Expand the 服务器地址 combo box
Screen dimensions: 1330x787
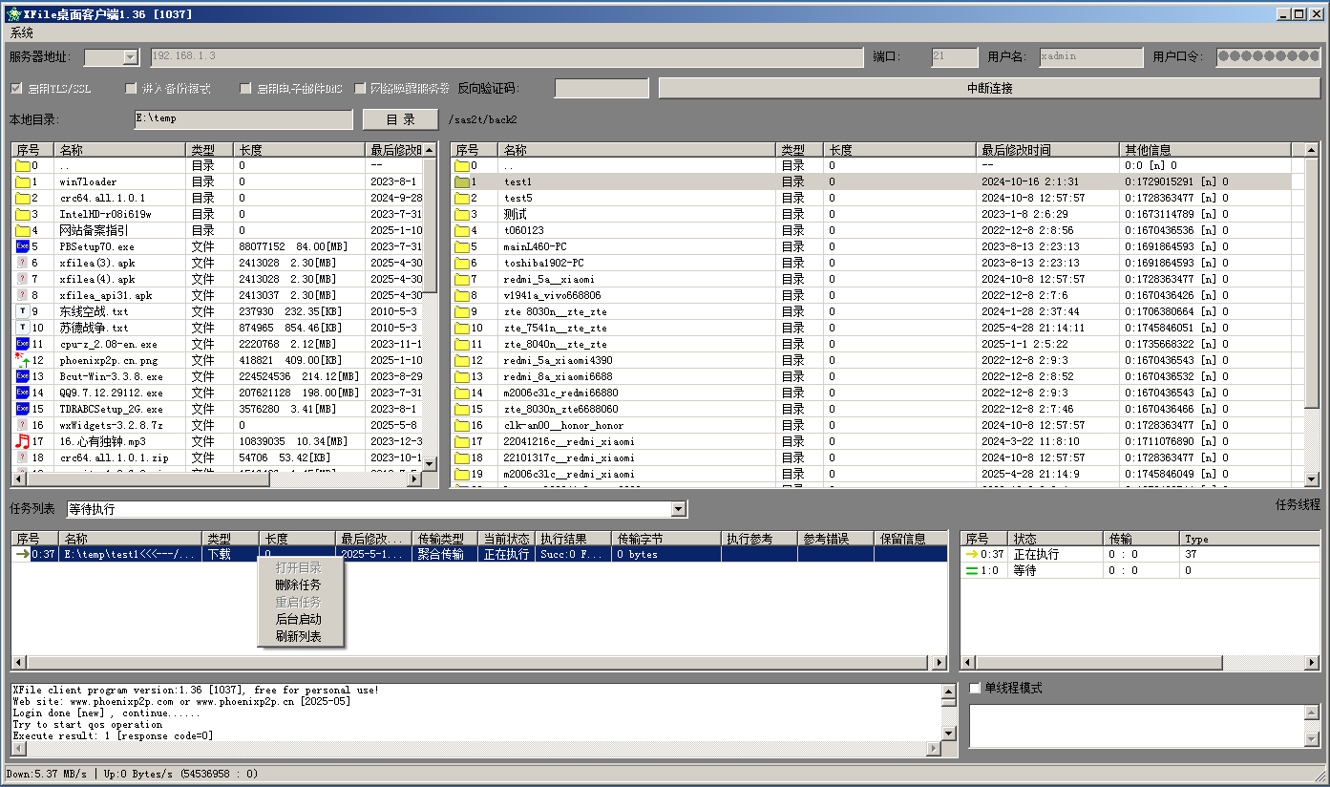point(131,57)
